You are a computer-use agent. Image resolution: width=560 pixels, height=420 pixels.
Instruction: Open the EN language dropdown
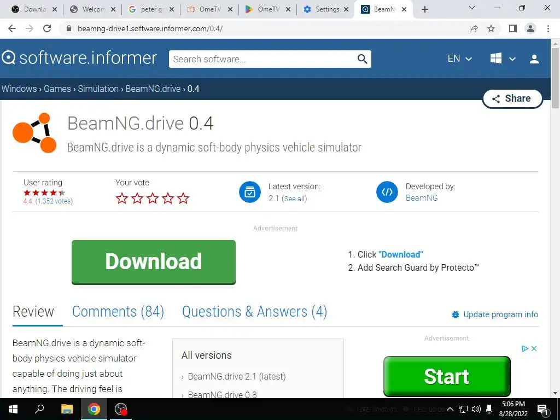click(459, 59)
